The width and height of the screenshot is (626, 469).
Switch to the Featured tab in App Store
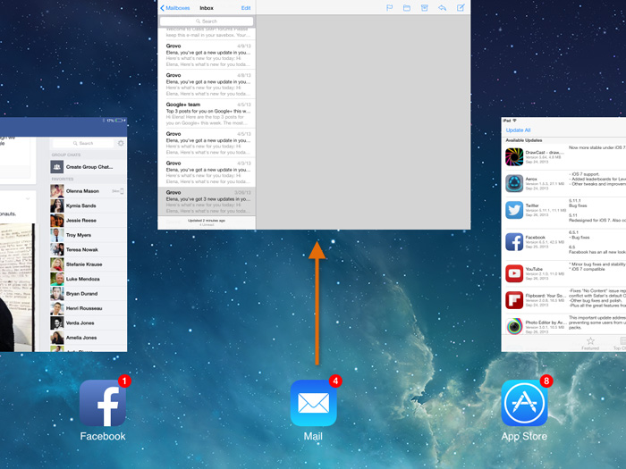click(x=590, y=343)
